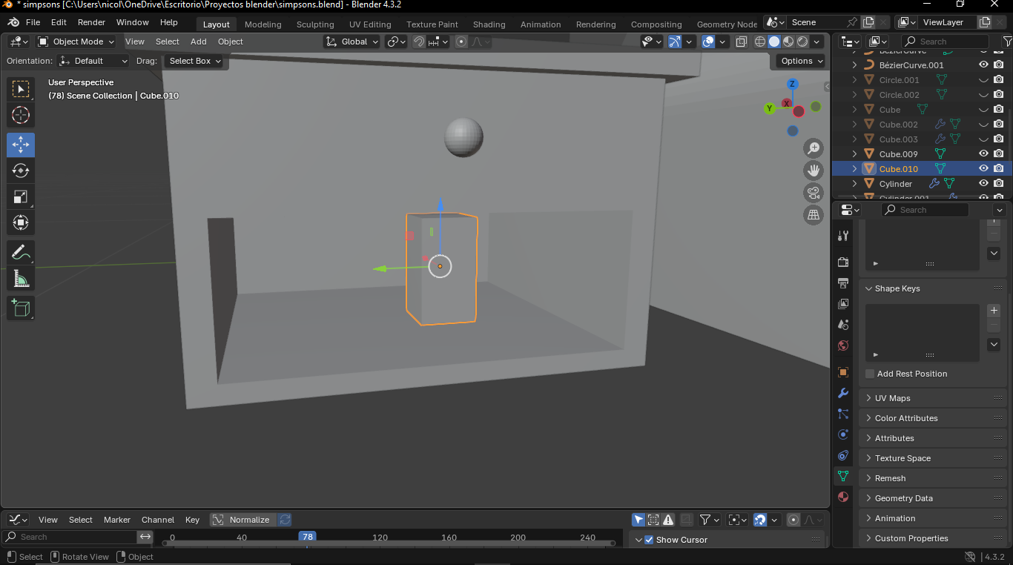Open the Render menu

[x=92, y=22]
